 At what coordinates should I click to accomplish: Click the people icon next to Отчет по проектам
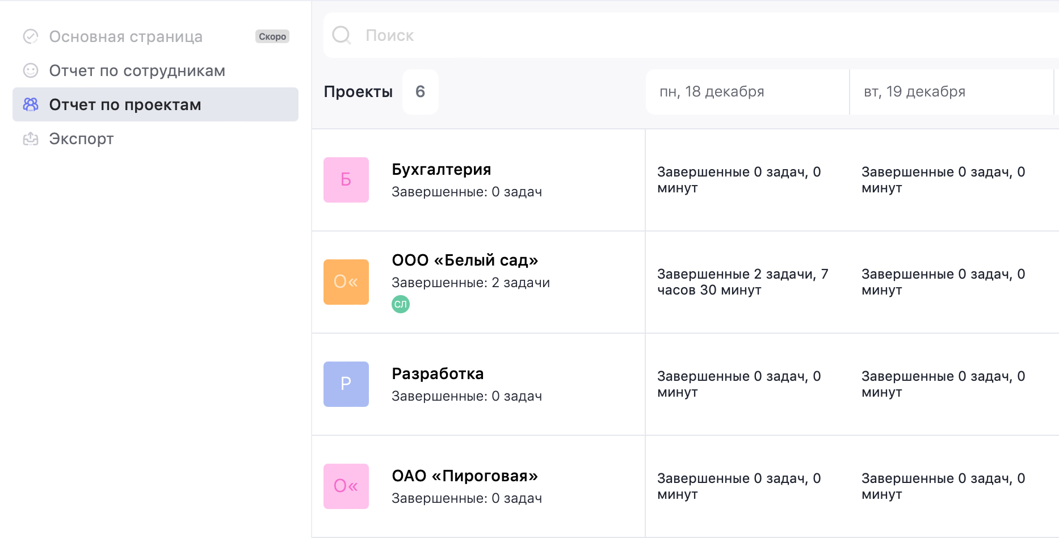point(30,104)
